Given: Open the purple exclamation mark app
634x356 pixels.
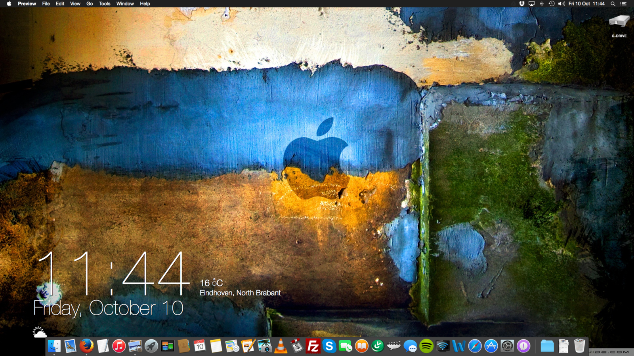Looking at the screenshot, I should point(523,346).
